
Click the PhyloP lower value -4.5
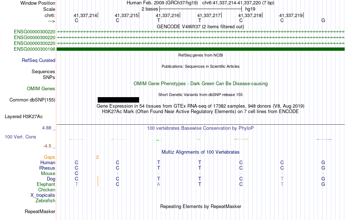(x=47, y=146)
